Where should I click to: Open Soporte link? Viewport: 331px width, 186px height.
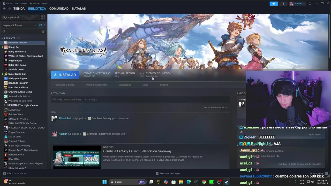(164, 85)
